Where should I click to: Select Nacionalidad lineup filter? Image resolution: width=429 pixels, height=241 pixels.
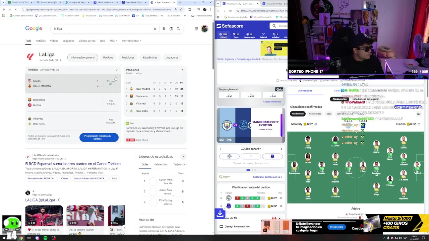[315, 114]
